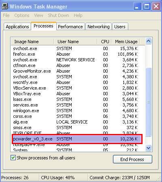The image size is (162, 182).
Task: Switch to the Applications tab
Action: click(x=17, y=27)
